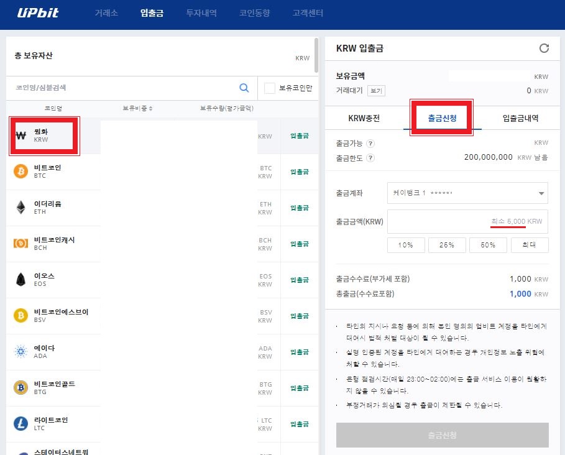Select the 비트코인골드 BTG row label
This screenshot has height=455, width=565.
tap(55, 388)
